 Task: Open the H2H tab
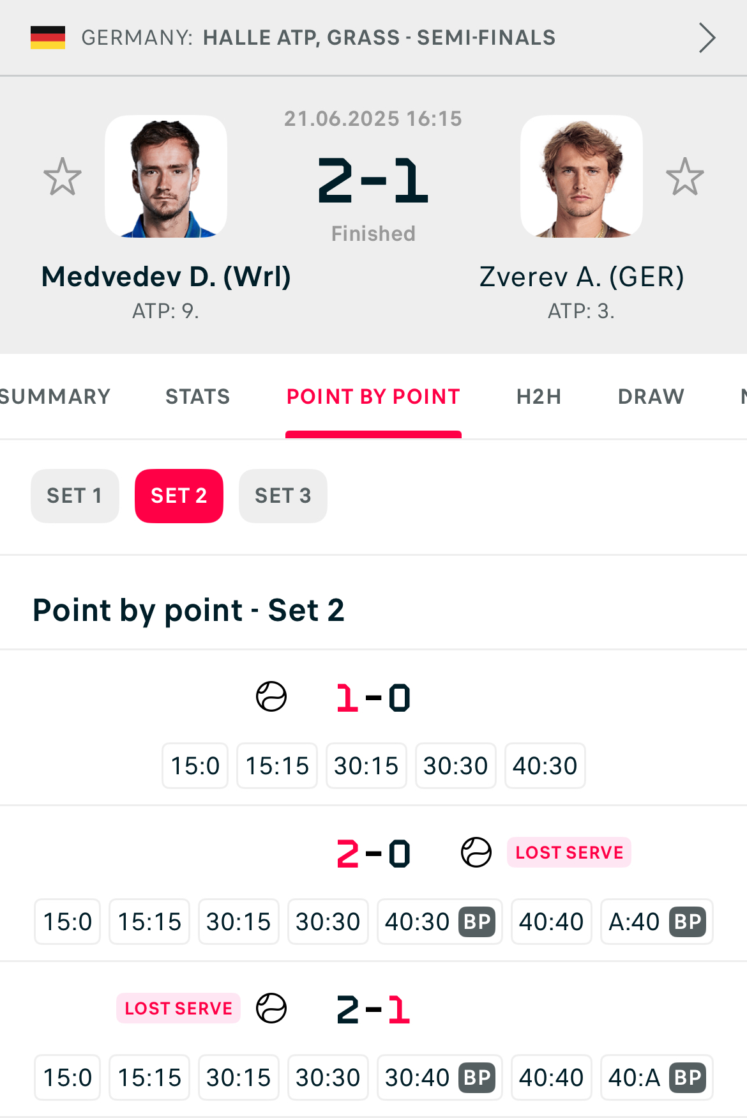pos(539,397)
